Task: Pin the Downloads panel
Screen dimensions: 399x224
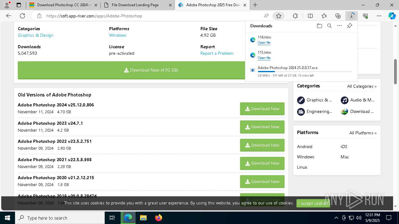Action: pyautogui.click(x=349, y=26)
